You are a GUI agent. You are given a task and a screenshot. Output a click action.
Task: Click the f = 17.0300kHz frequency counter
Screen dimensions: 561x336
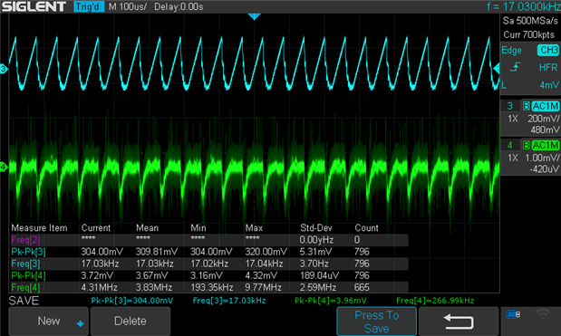tap(523, 6)
